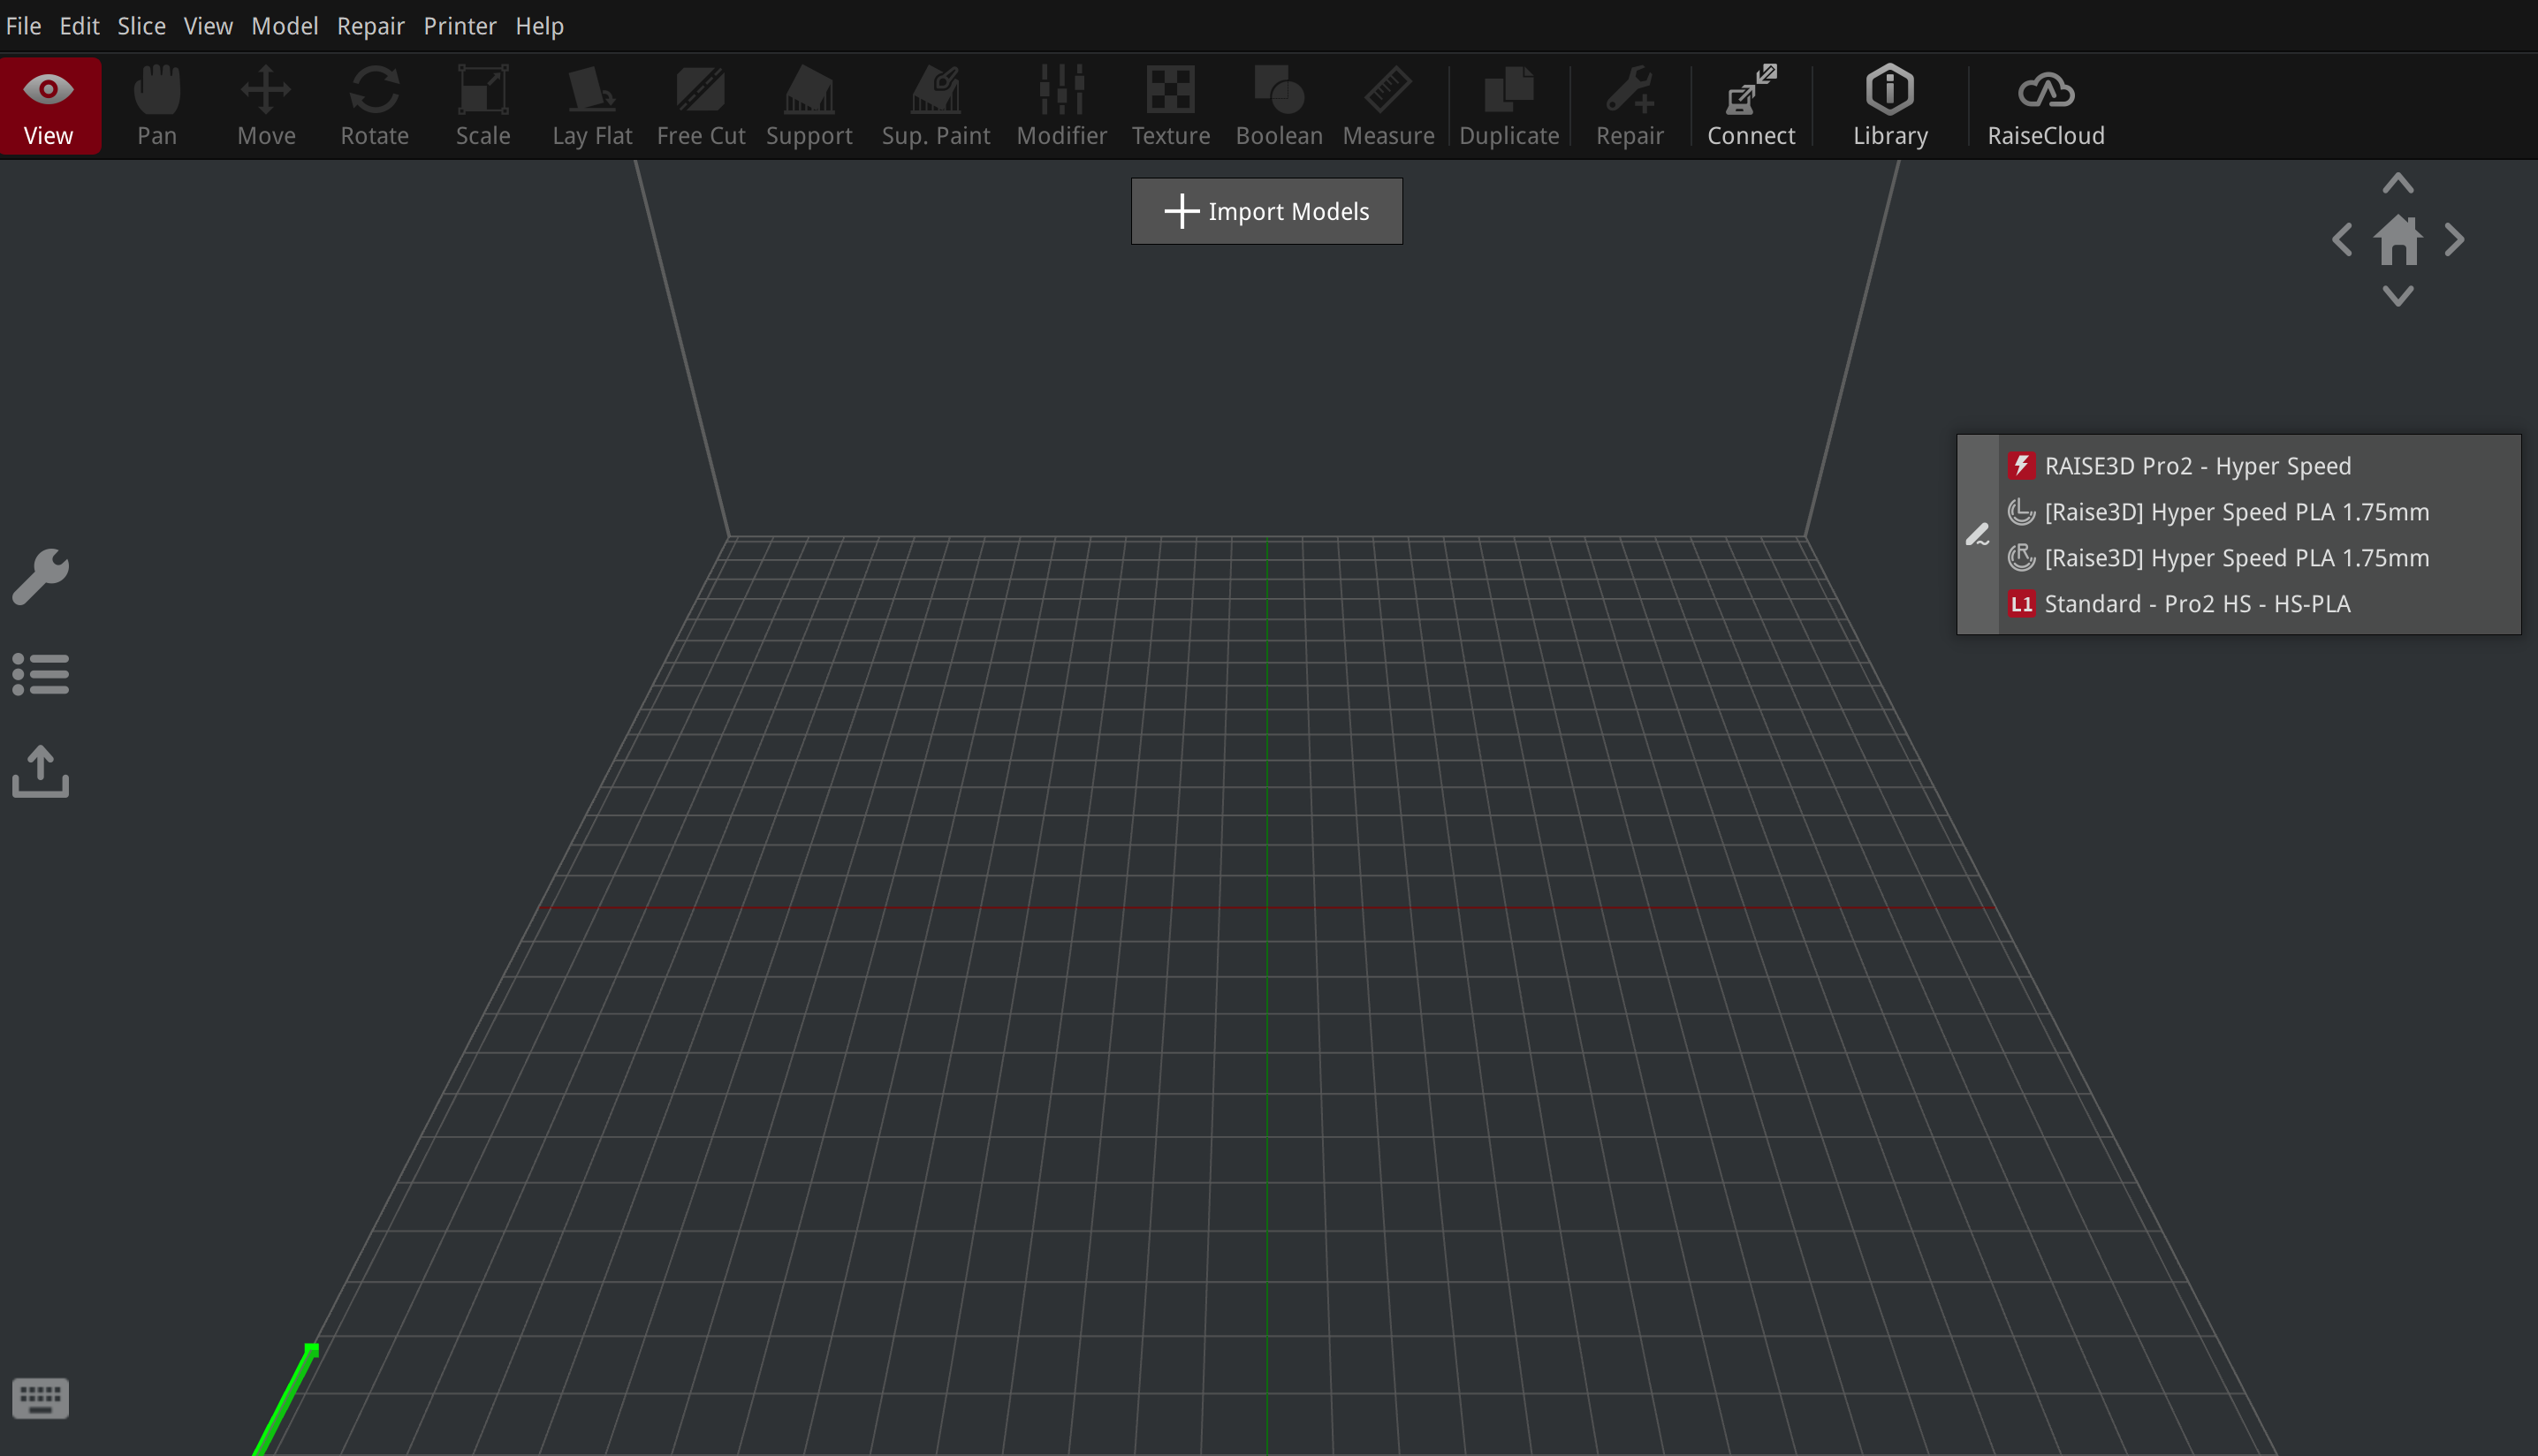
Task: Open the Free Cut tool
Action: (x=700, y=106)
